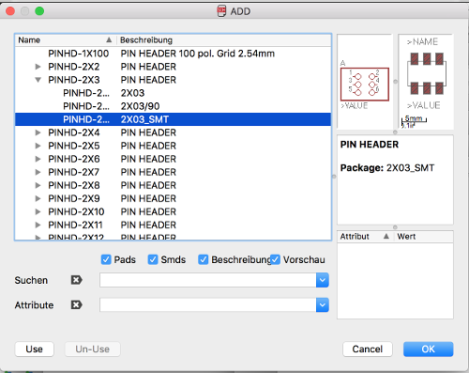Select the SMT package footprint preview thumbnail

point(426,82)
